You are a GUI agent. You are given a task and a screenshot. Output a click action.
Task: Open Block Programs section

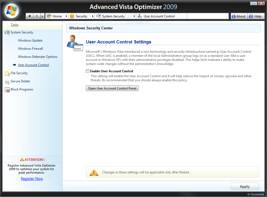pyautogui.click(x=22, y=89)
